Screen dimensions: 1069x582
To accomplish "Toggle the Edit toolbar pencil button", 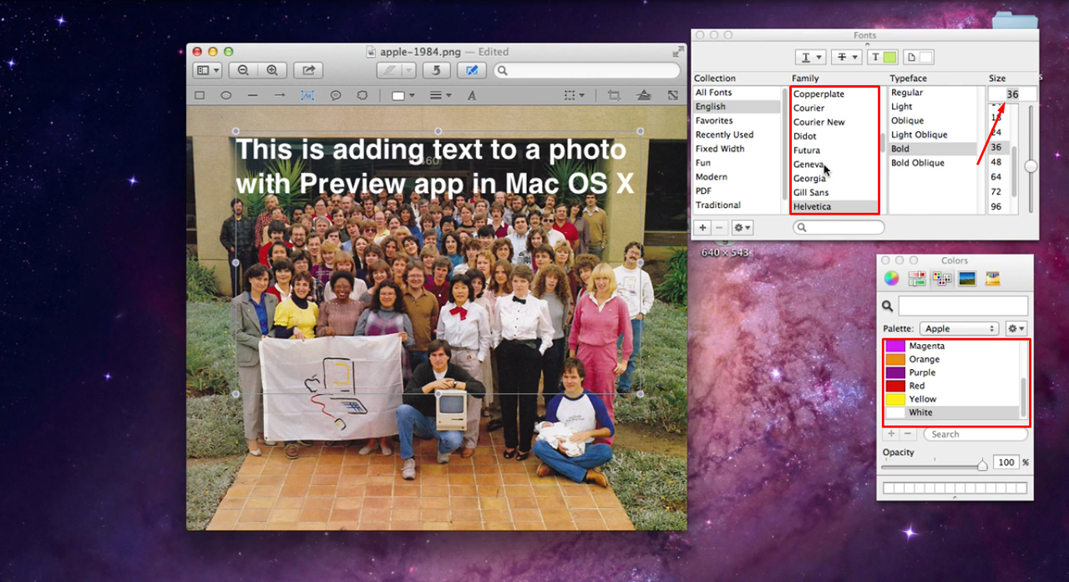I will [472, 71].
